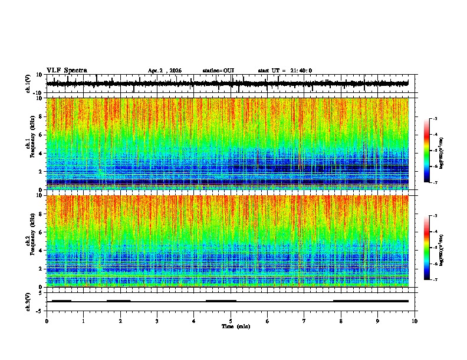Click time axis tick label "9"
This screenshot has height=360, width=467.
(x=377, y=321)
